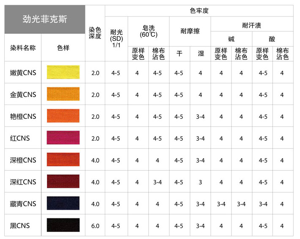The height and width of the screenshot is (239, 300).
Task: Click the 耐汗渍 header cell
Action: point(251,25)
